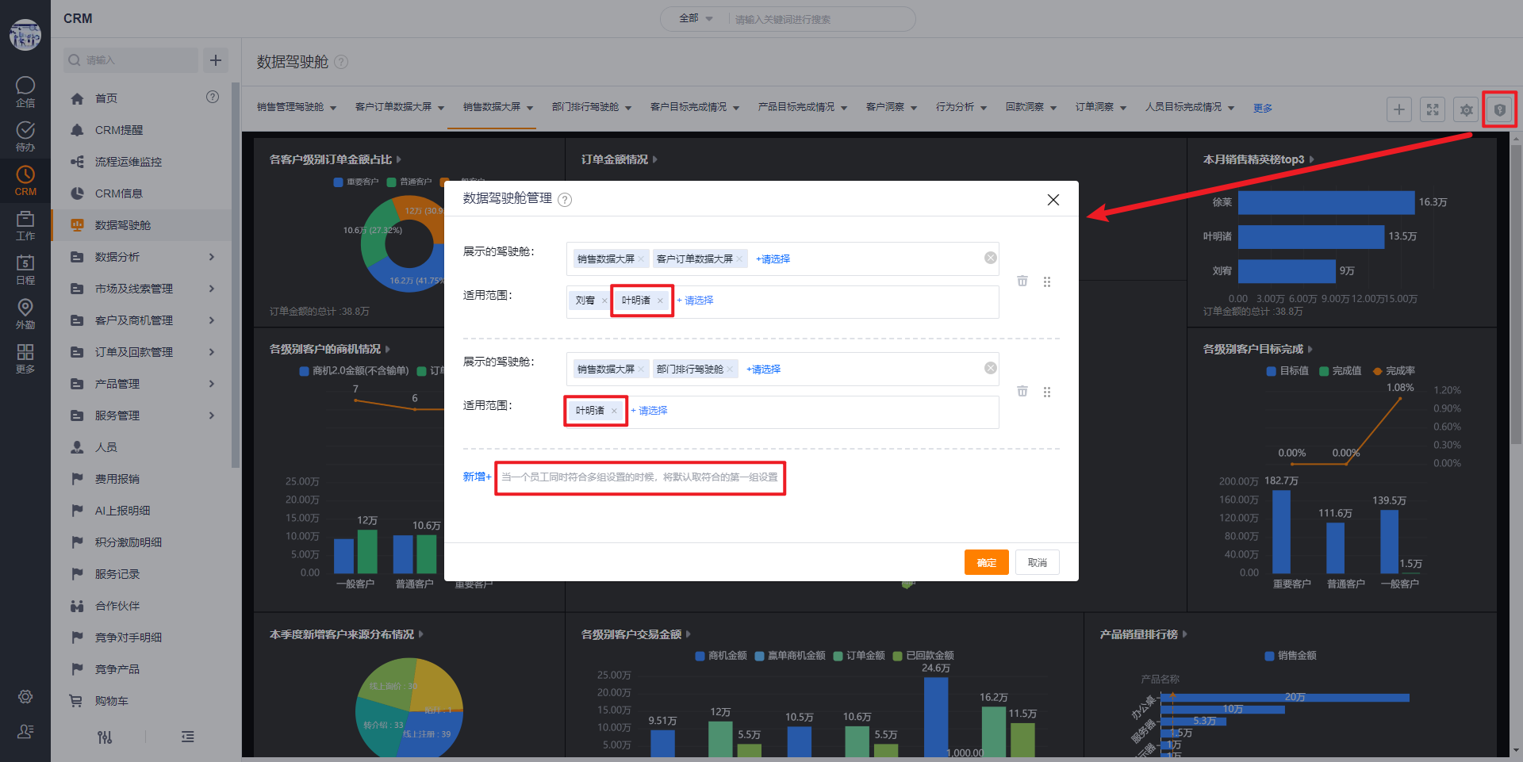
Task: Delete the first cockpit setting group
Action: click(x=1022, y=281)
